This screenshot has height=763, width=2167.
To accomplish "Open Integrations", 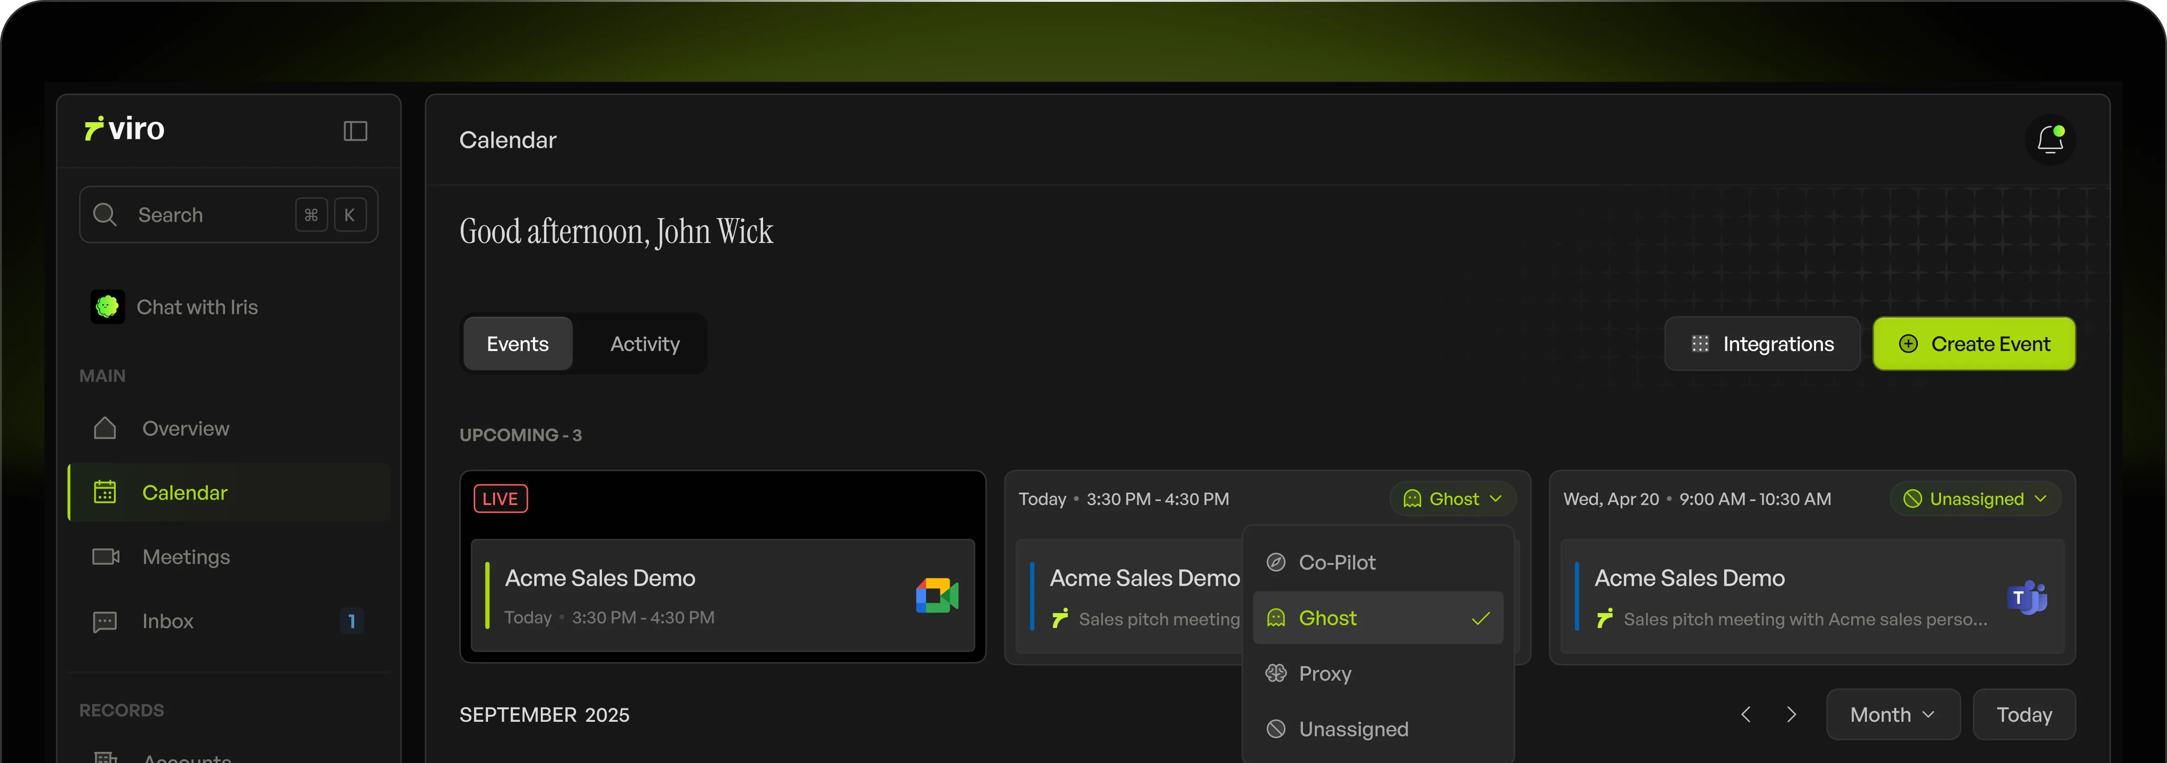I will tap(1761, 343).
